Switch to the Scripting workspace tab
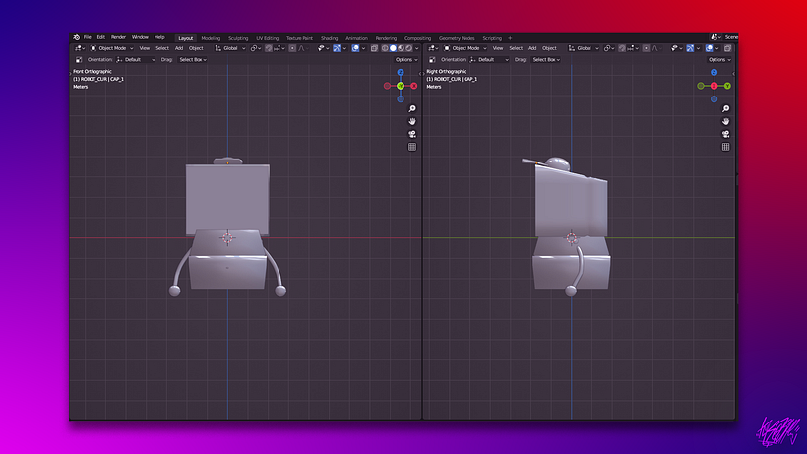 (491, 38)
